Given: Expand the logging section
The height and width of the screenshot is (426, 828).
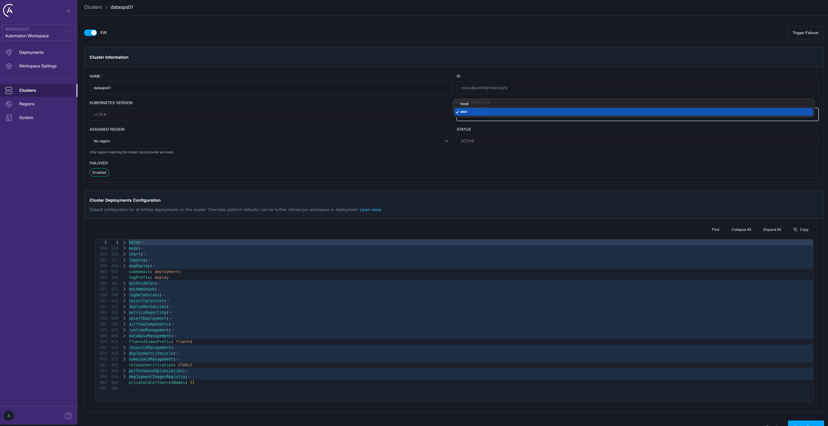Looking at the screenshot, I should tap(124, 260).
